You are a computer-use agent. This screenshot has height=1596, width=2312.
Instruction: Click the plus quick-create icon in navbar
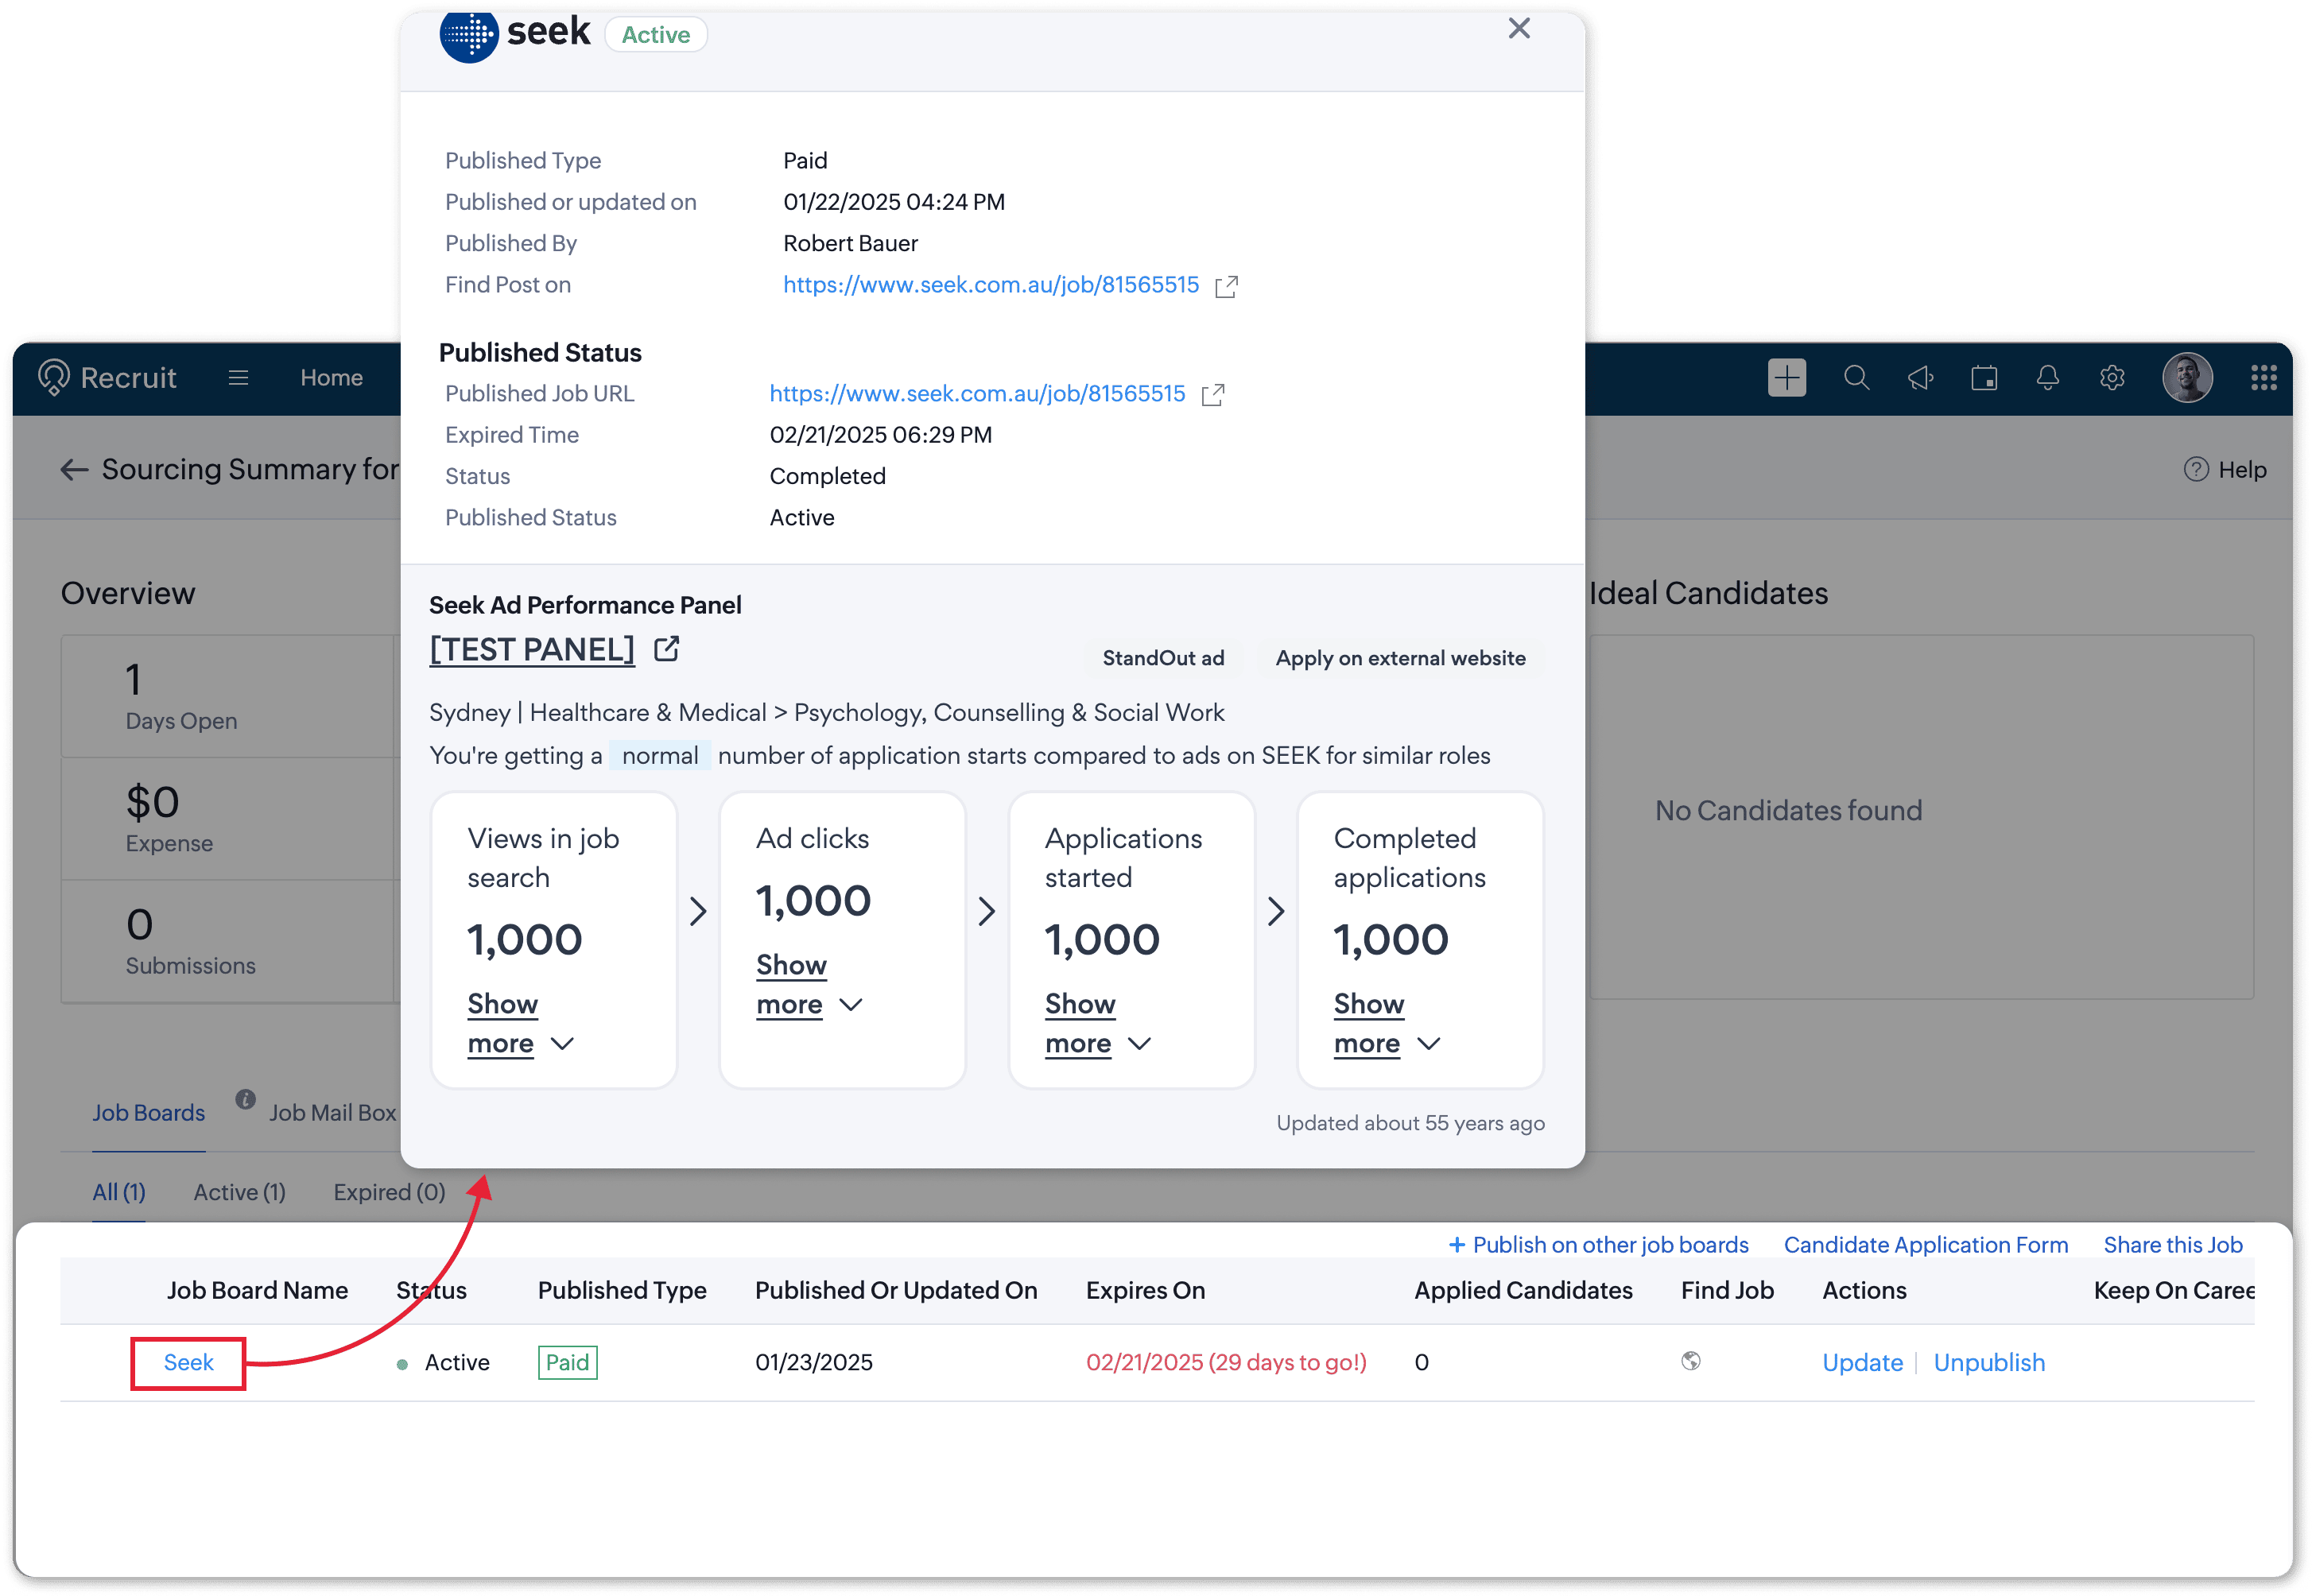[1787, 378]
